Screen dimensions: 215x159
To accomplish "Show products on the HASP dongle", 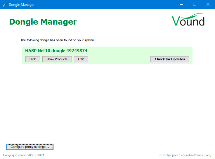I will click(57, 59).
